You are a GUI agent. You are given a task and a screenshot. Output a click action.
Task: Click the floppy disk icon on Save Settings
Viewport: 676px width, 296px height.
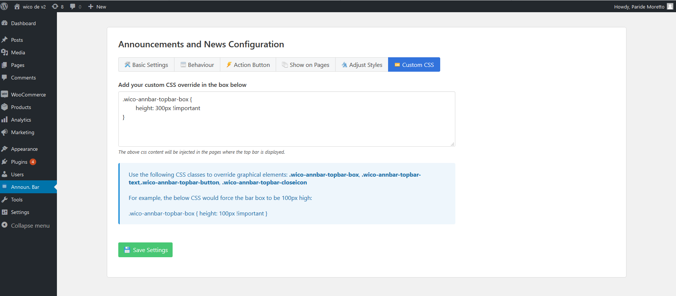[x=127, y=250]
